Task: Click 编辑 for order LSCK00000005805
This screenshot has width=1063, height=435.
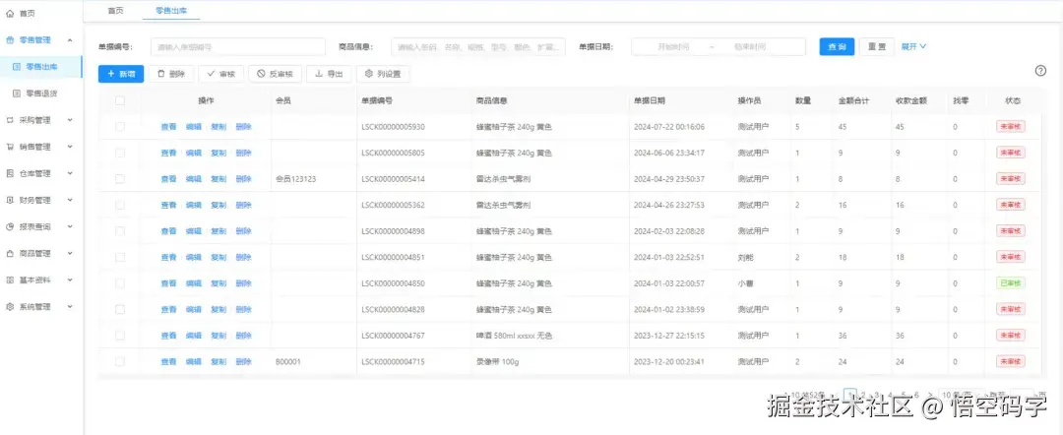Action: click(194, 154)
